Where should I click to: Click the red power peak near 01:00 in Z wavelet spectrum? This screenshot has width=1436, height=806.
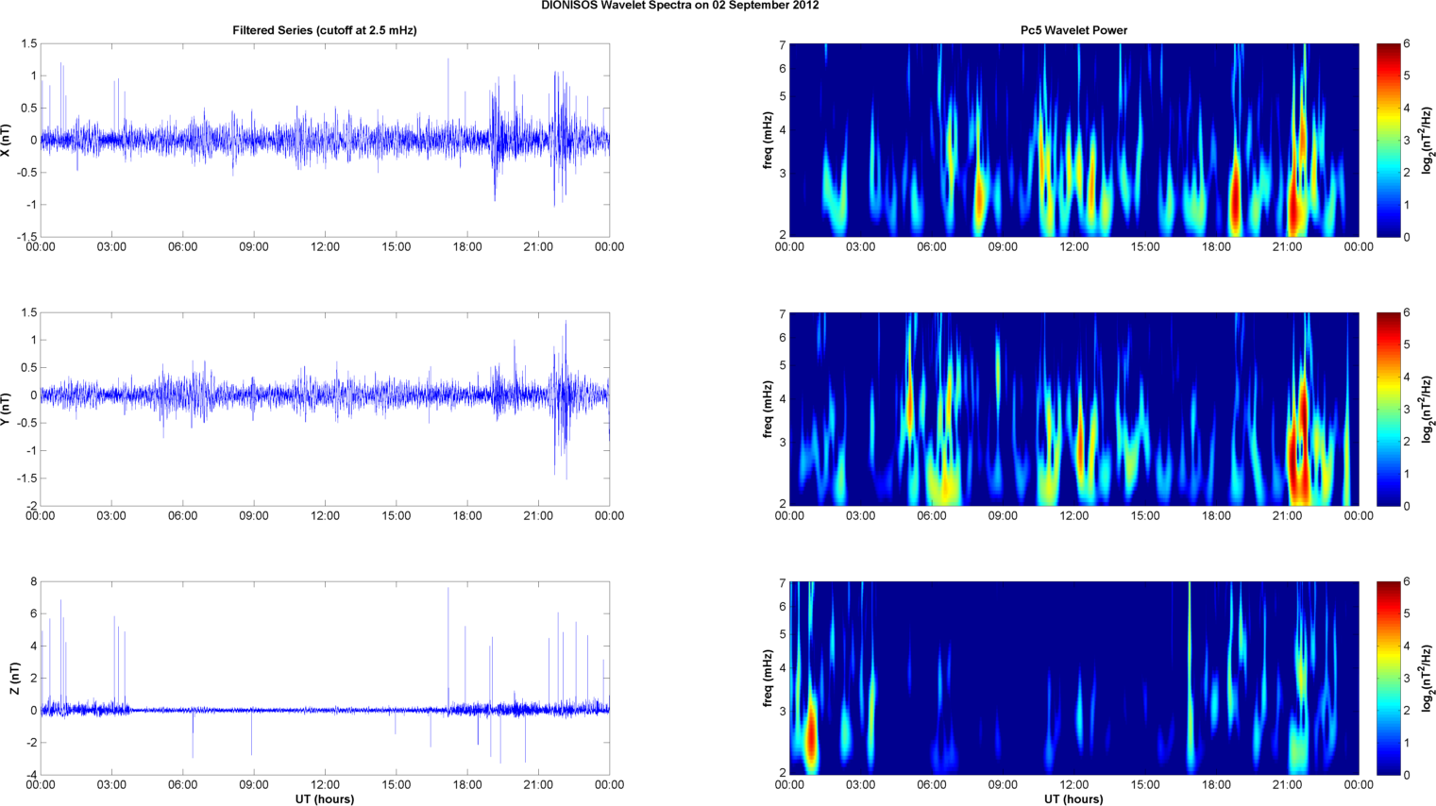pyautogui.click(x=810, y=736)
